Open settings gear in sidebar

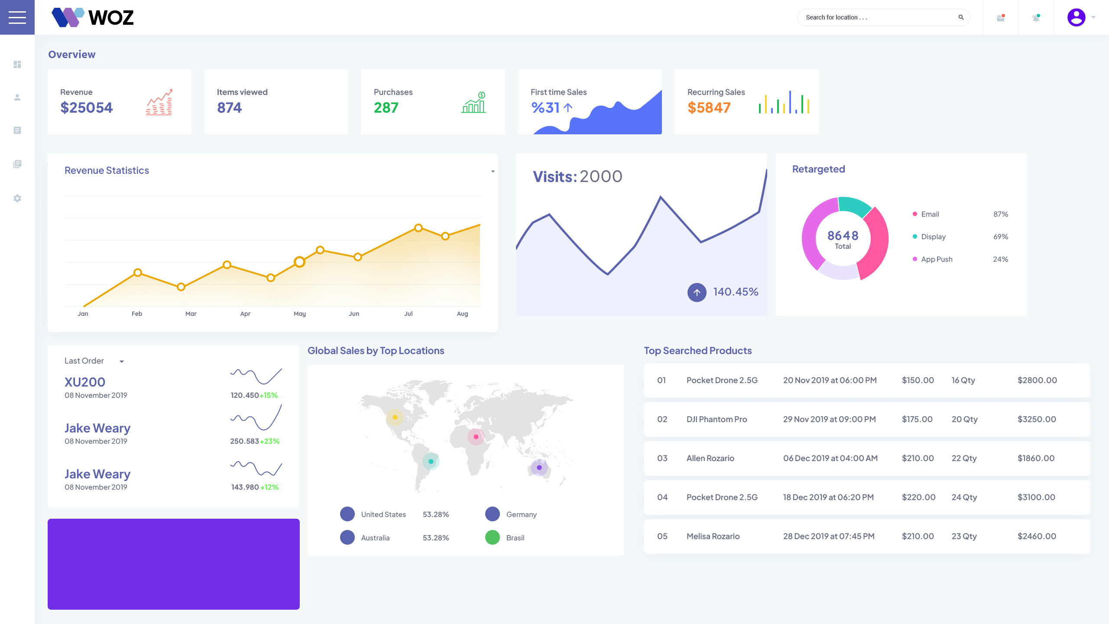tap(17, 198)
